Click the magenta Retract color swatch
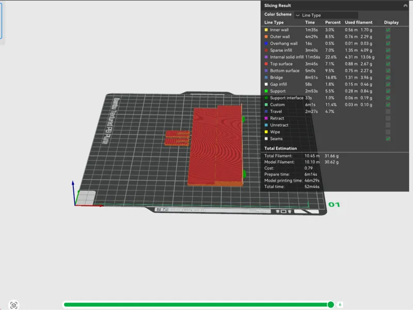 266,118
